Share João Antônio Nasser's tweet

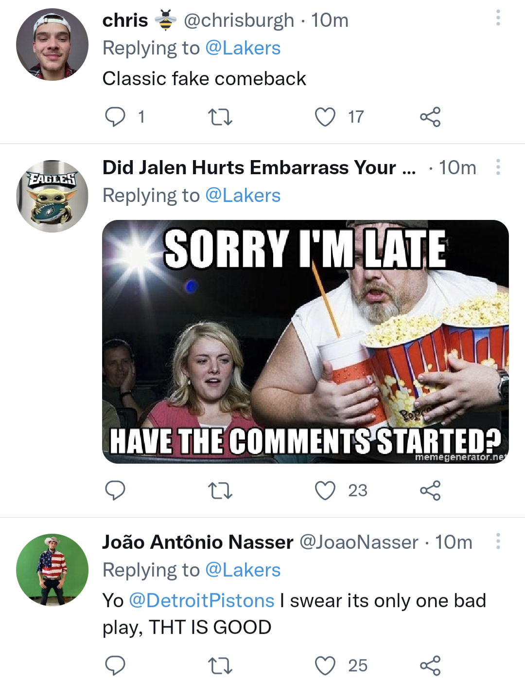coord(430,666)
